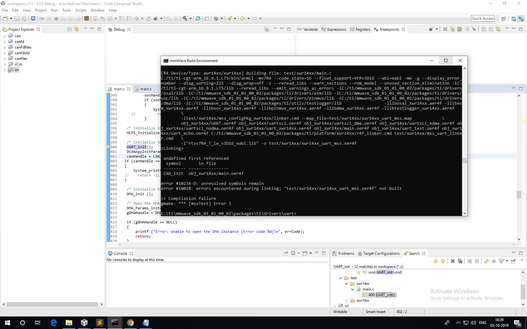Collapse the test folder in Search results
527x329 pixels.
(341, 278)
